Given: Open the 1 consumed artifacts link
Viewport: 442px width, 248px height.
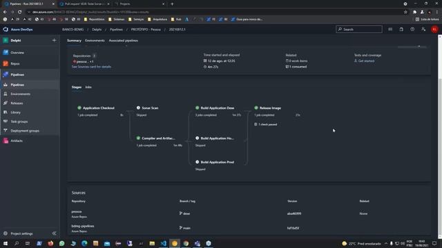Looking at the screenshot, I should pyautogui.click(x=298, y=67).
